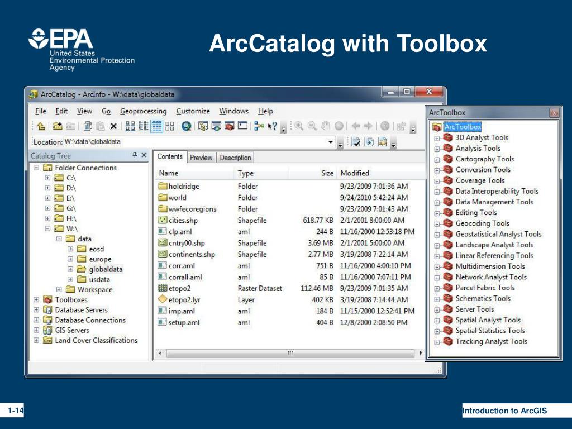Open the Geoprocessing menu
The image size is (572, 429).
(144, 111)
